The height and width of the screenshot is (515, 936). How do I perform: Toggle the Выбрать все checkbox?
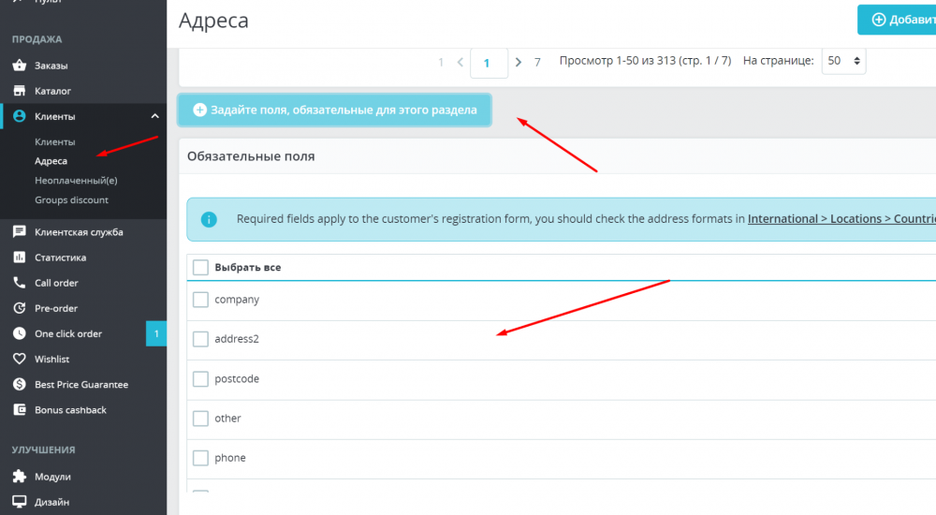[x=200, y=267]
